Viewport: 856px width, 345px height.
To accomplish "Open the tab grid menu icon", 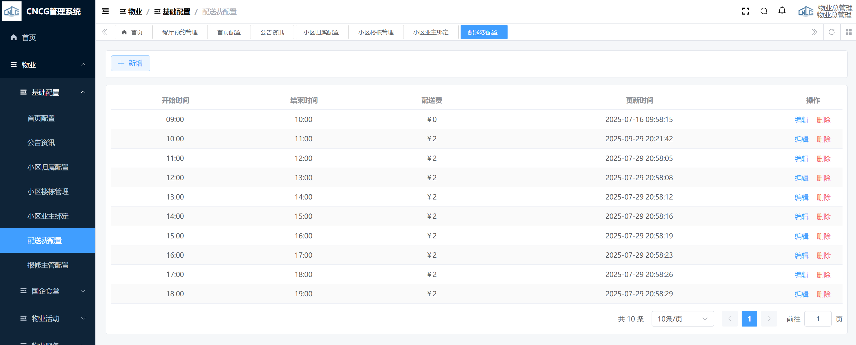I will tap(848, 32).
